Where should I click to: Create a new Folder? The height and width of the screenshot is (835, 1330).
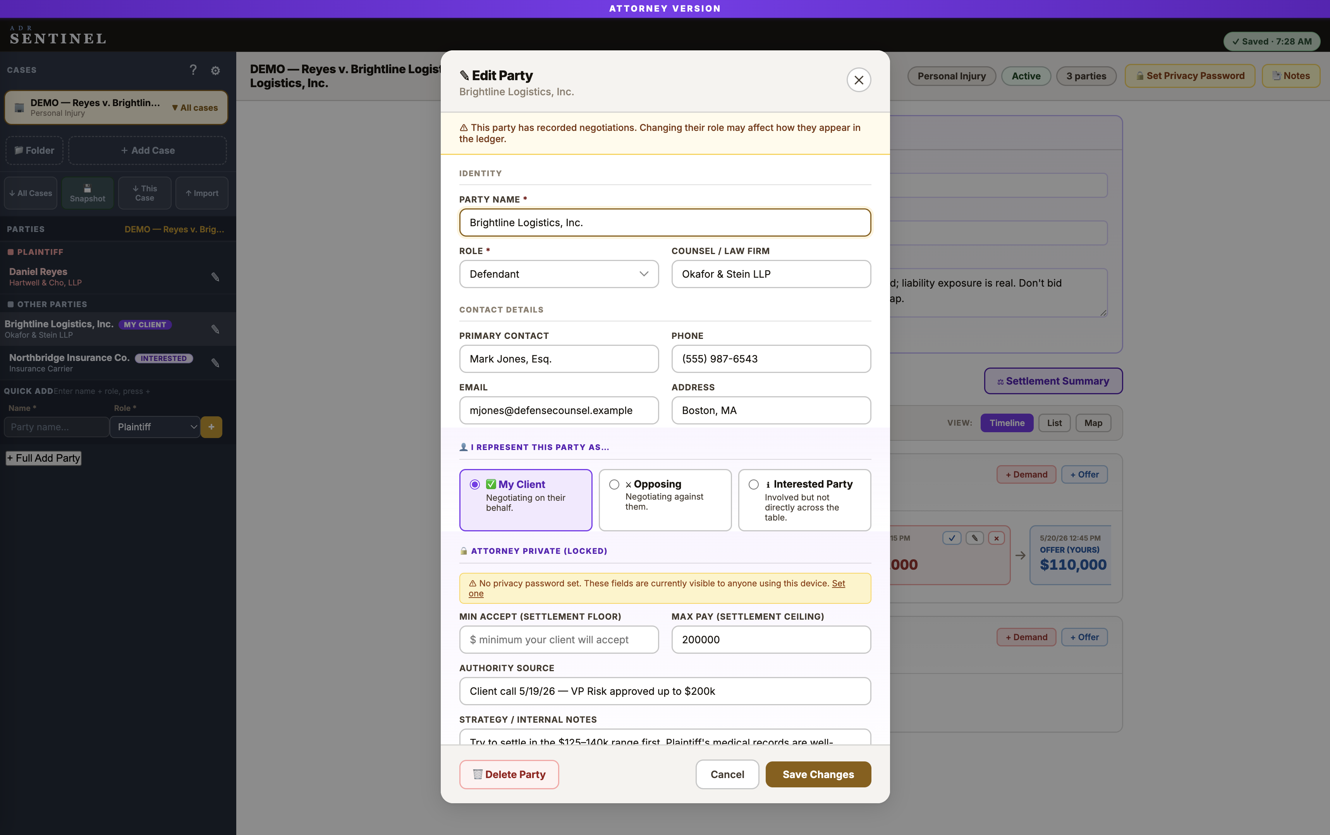coord(34,150)
